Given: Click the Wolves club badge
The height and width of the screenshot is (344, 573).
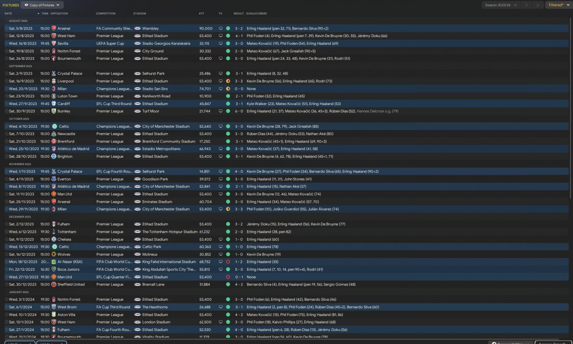Looking at the screenshot, I should (x=54, y=255).
